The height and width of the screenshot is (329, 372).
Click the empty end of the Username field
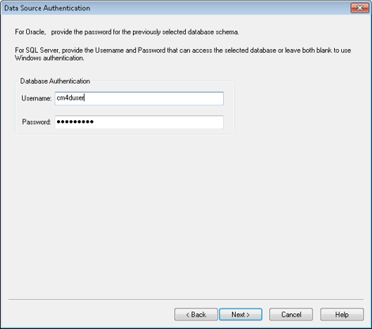point(154,98)
